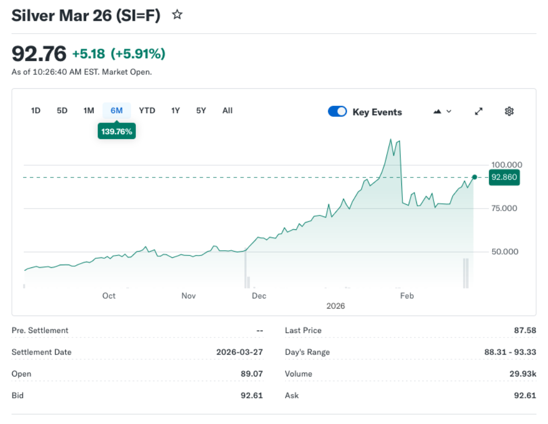548x424 pixels.
Task: Open the chart settings gear
Action: [x=509, y=111]
